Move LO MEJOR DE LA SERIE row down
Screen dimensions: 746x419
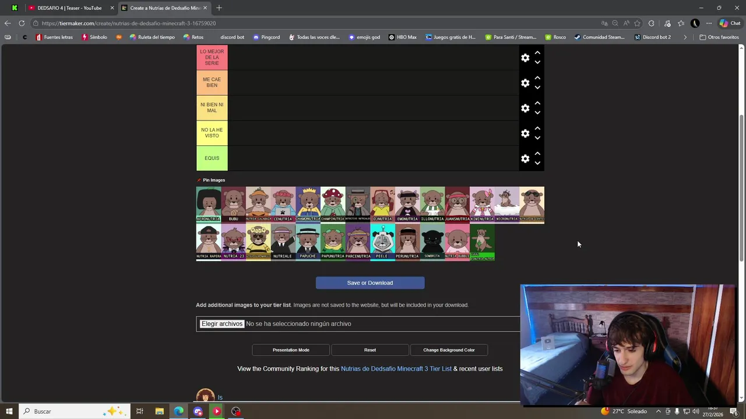click(537, 62)
